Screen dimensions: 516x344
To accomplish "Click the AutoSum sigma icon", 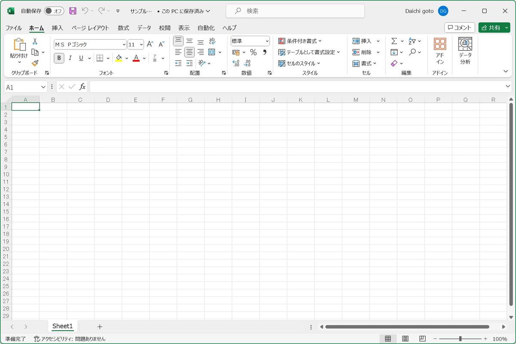I will [394, 41].
